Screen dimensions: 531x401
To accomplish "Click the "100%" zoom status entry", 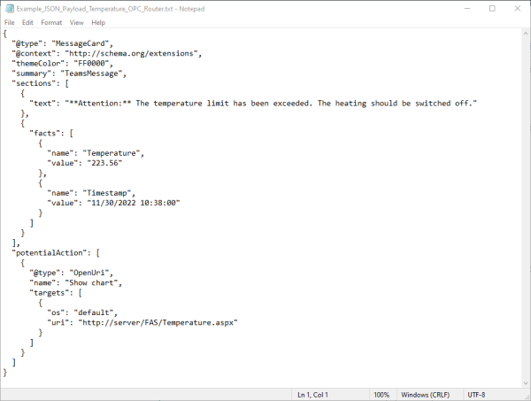I will pos(381,395).
